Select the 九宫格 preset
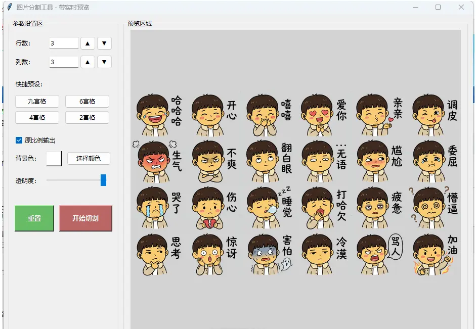 (x=37, y=101)
